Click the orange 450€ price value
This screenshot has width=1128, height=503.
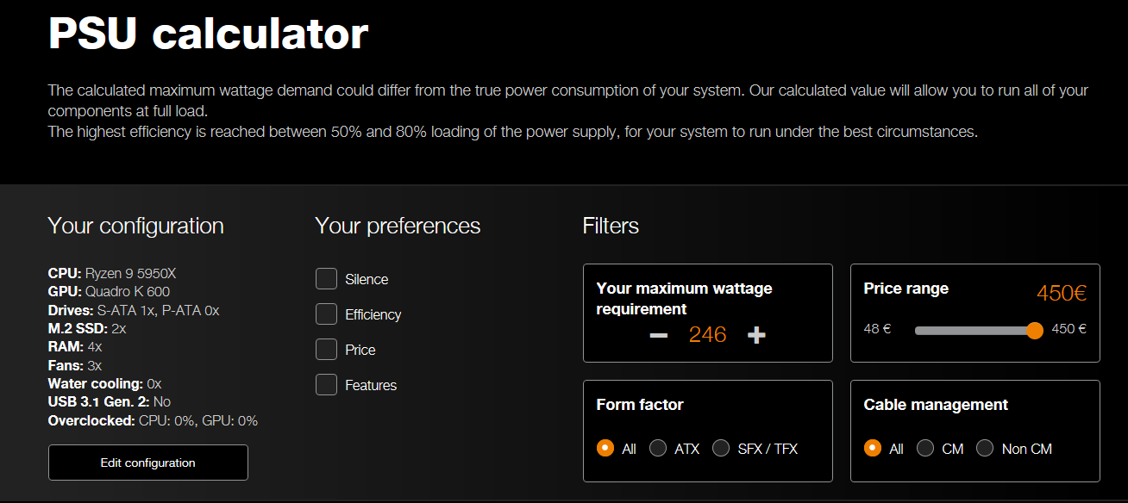tap(1062, 294)
